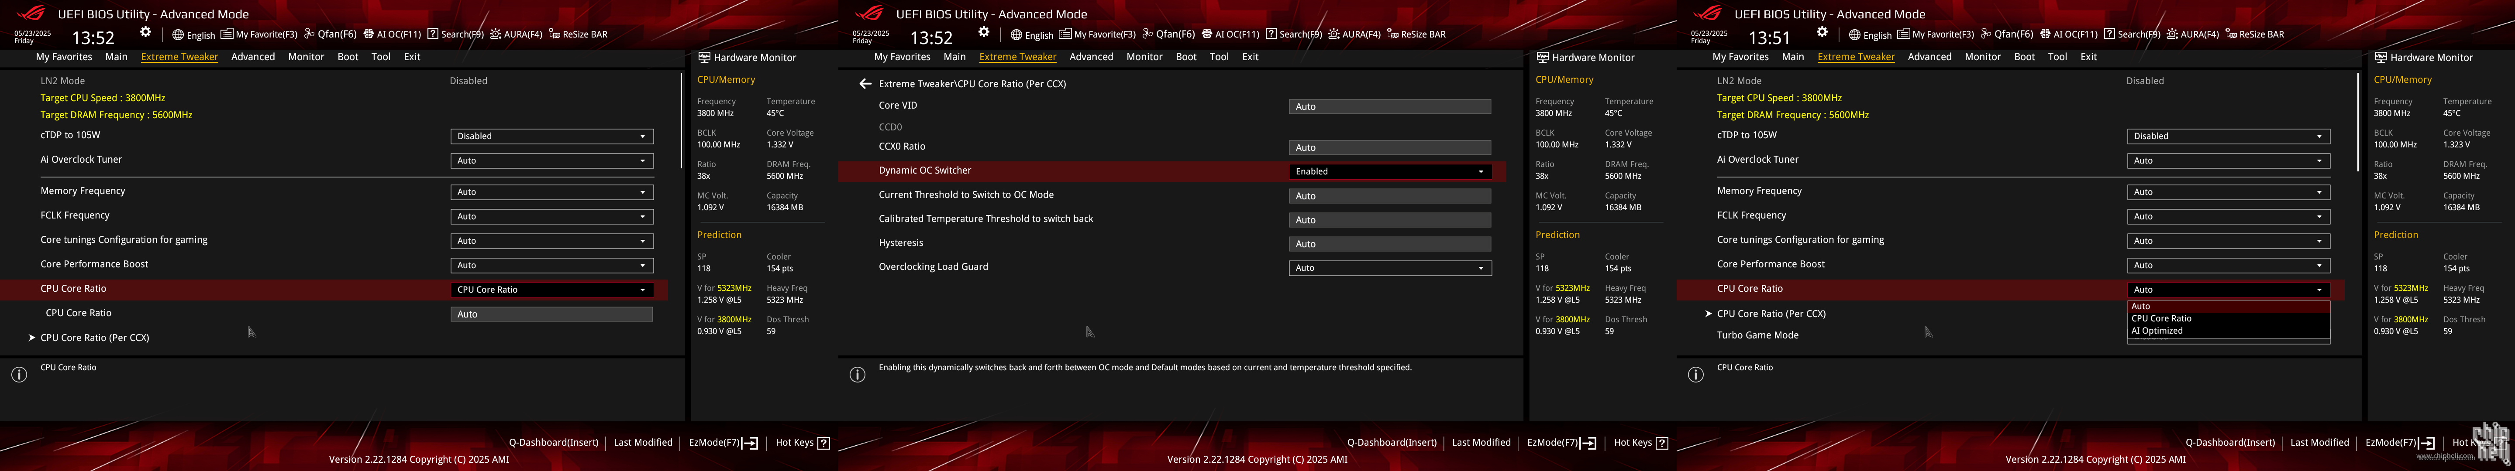This screenshot has height=471, width=2515.
Task: Click CCX0 Ratio Auto input field
Action: coord(1390,148)
